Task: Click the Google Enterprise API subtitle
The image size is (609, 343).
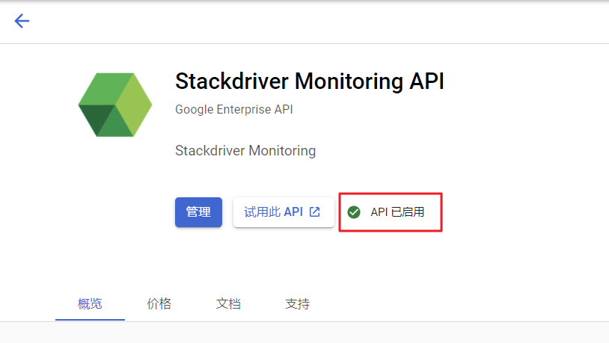Action: click(233, 110)
